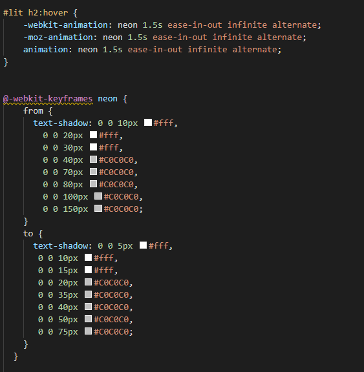
Task: Click the unprefixed animation property
Action: point(45,50)
